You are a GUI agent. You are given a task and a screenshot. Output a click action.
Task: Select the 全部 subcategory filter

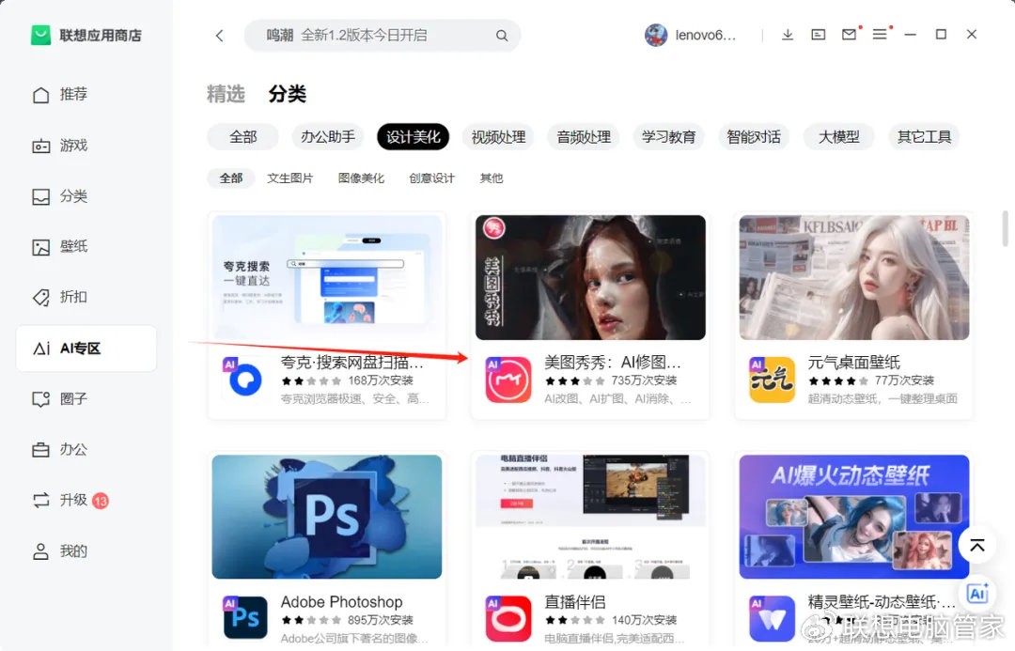click(x=231, y=178)
